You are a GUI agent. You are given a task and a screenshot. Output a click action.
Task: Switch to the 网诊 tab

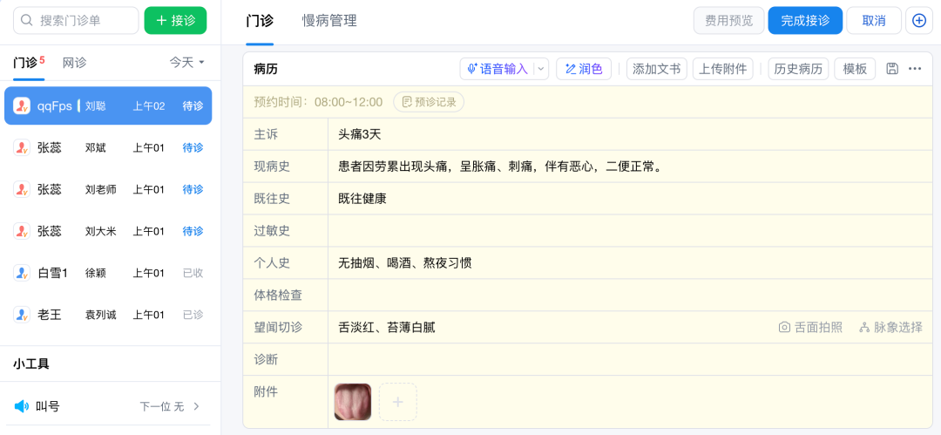[x=74, y=63]
